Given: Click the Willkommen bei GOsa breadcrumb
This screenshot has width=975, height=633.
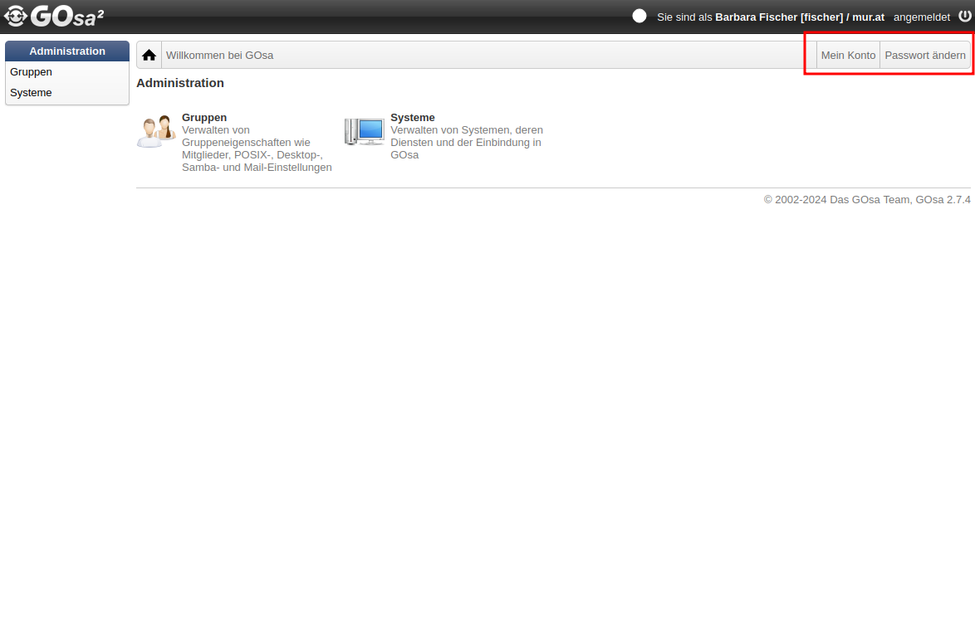Looking at the screenshot, I should [219, 56].
